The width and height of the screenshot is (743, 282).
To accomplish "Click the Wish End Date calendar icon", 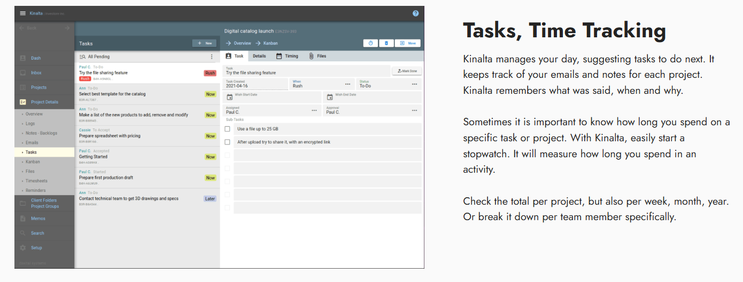I will click(x=330, y=97).
